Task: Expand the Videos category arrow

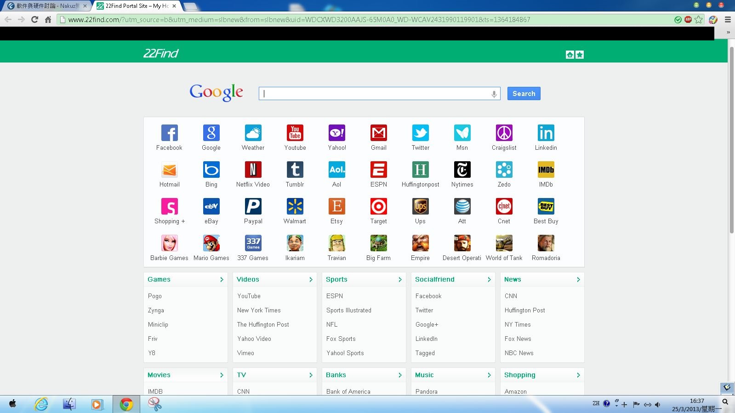Action: [311, 279]
